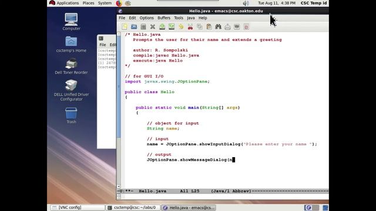Launch Firefox from the top panel

tap(119, 3)
